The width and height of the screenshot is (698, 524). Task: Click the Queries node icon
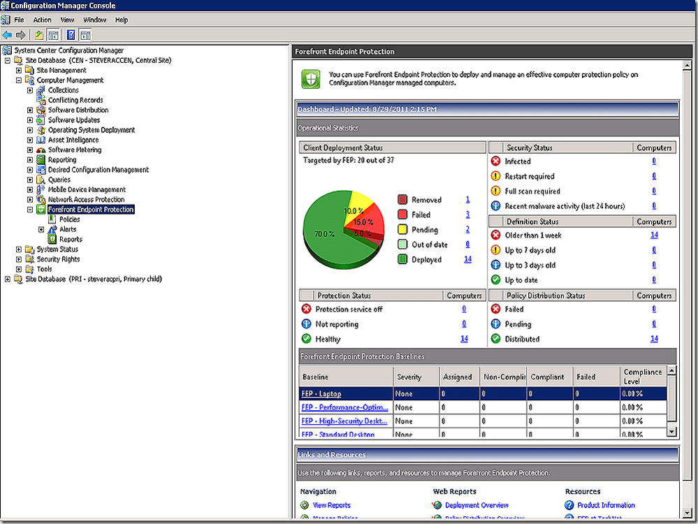coord(41,180)
